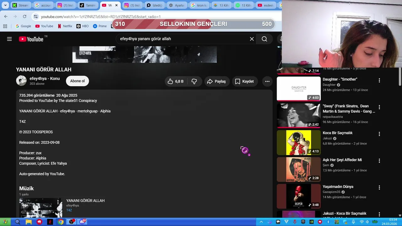Open File Explorer from taskbar
The image size is (402, 226).
pos(28,222)
